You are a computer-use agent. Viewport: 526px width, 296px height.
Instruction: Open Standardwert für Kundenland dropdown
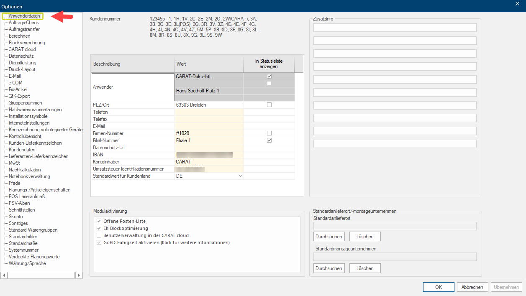coord(240,176)
